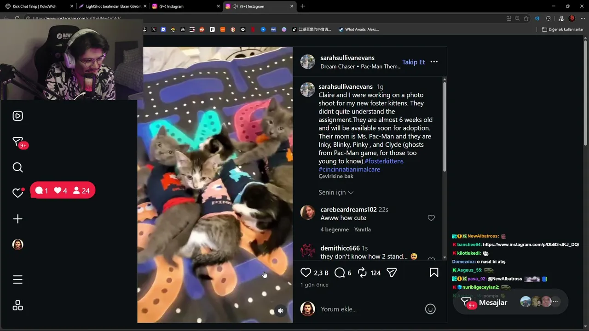Share the post with the paper plane icon
Image resolution: width=589 pixels, height=331 pixels.
(x=392, y=273)
